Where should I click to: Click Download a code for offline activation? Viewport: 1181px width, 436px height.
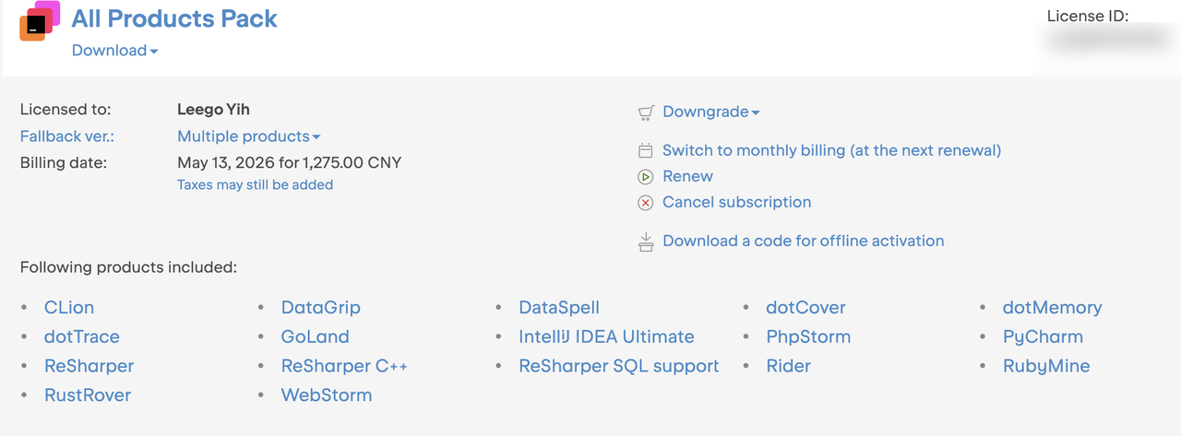803,241
